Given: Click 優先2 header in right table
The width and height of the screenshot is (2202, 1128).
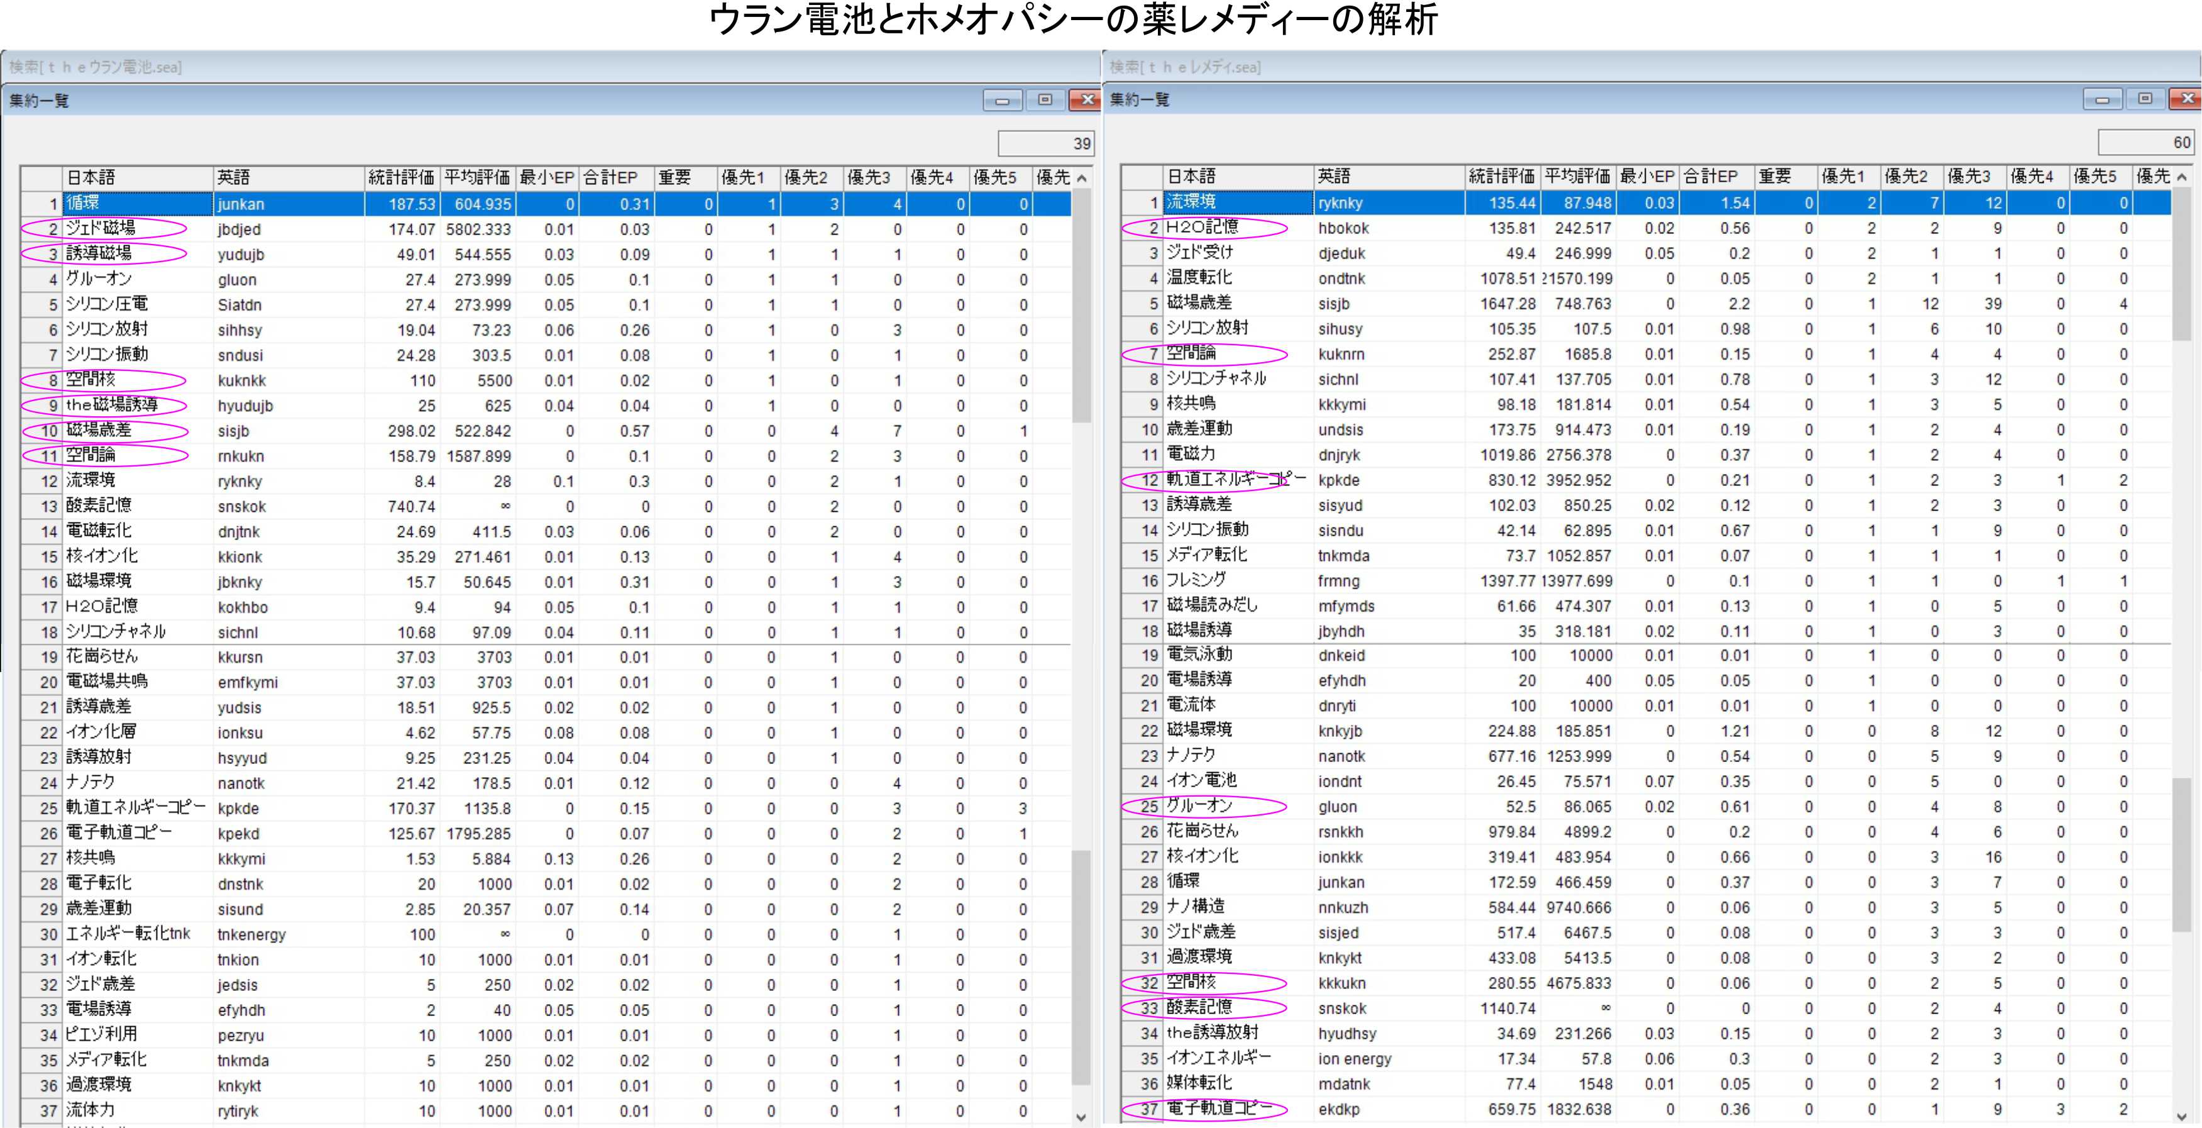Looking at the screenshot, I should (1912, 177).
